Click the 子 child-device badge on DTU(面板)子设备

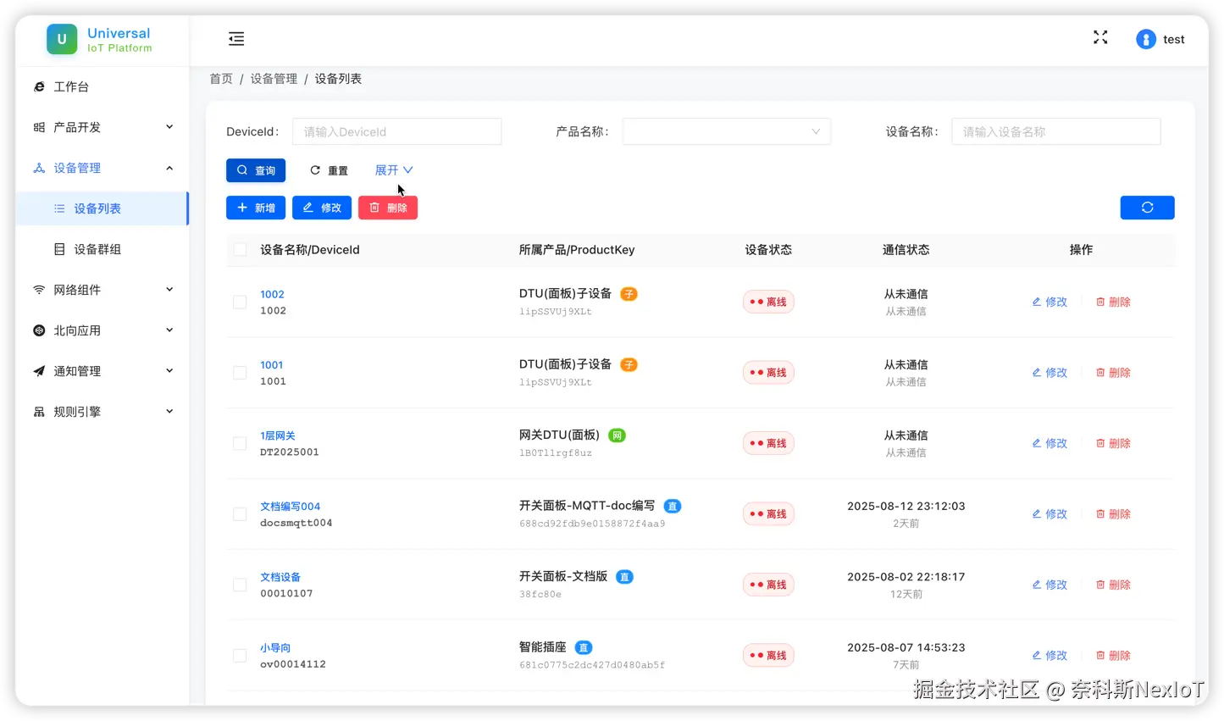point(629,293)
